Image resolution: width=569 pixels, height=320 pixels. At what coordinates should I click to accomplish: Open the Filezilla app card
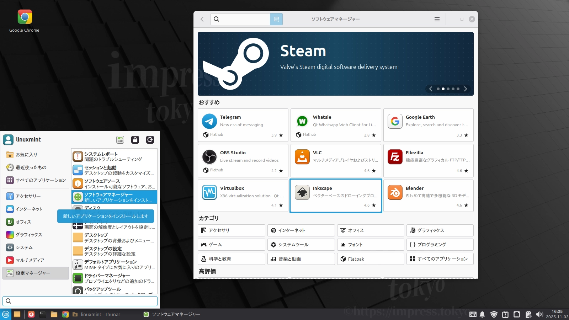tap(429, 161)
